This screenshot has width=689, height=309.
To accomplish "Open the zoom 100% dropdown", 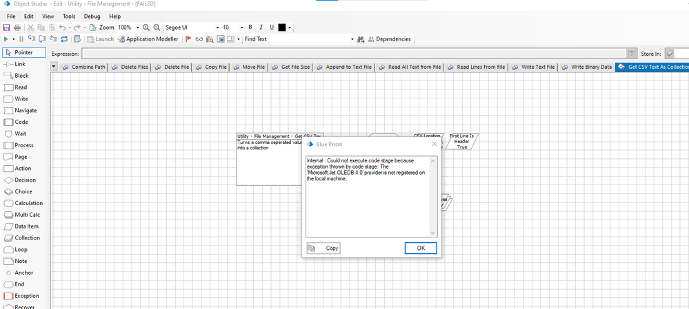I will point(137,28).
